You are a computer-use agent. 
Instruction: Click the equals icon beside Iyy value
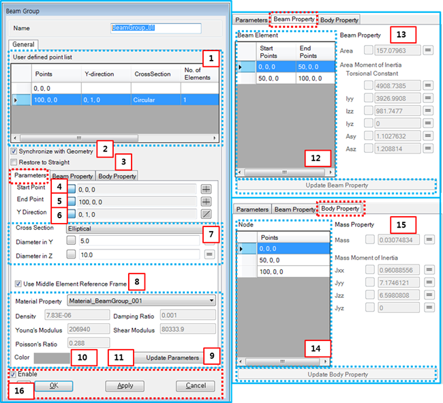point(428,98)
